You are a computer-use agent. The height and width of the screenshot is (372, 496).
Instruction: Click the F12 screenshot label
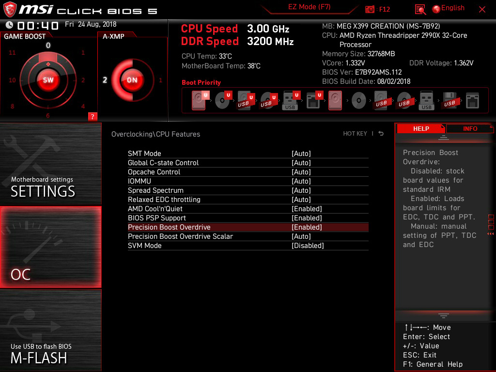tap(384, 10)
